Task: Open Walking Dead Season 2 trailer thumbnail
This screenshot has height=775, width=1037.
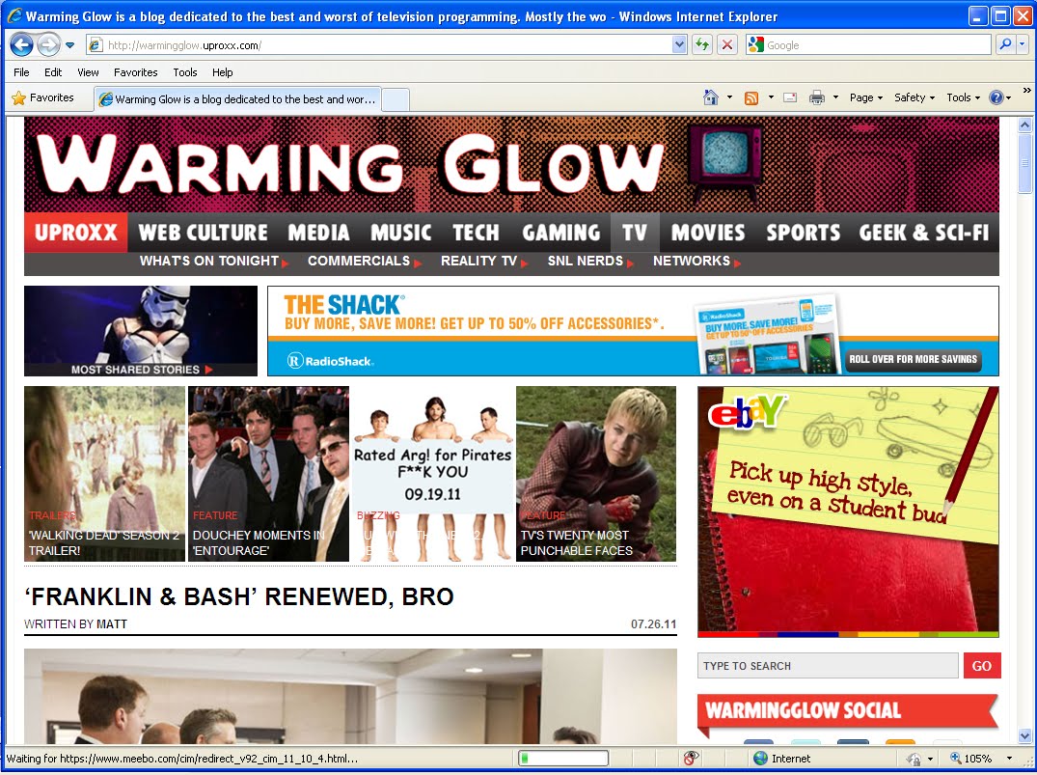Action: 104,474
